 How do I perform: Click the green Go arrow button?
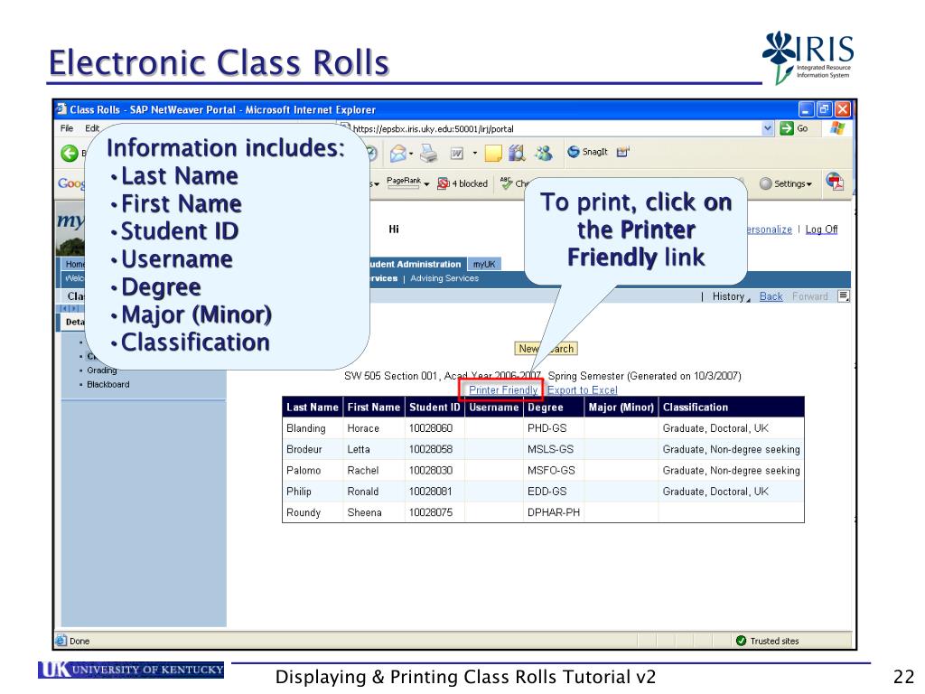click(787, 128)
